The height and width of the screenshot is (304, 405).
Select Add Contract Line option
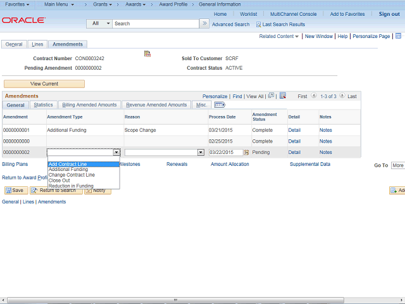[x=84, y=164]
